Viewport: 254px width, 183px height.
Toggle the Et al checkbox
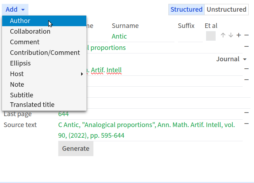pos(211,36)
